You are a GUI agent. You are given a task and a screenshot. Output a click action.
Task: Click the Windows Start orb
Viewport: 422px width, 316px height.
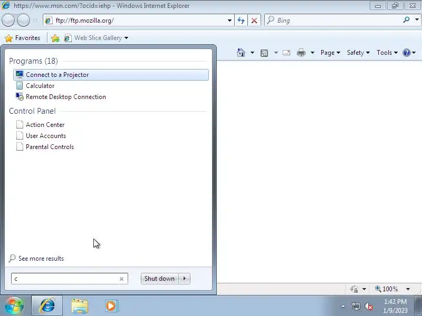point(14,305)
